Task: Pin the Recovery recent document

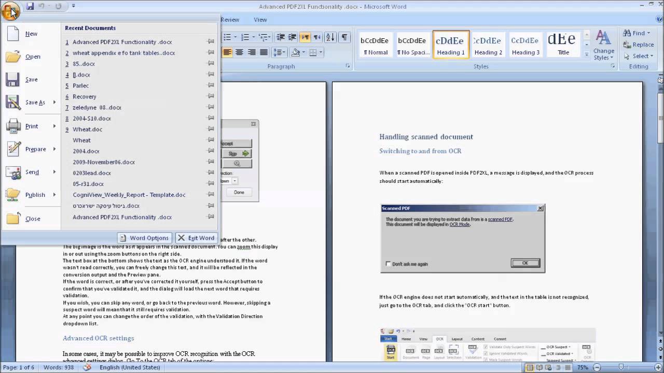Action: point(211,96)
